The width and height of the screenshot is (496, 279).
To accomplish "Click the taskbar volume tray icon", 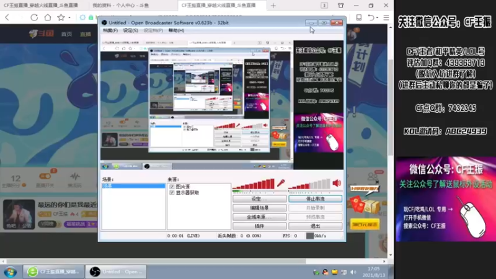I will [353, 272].
